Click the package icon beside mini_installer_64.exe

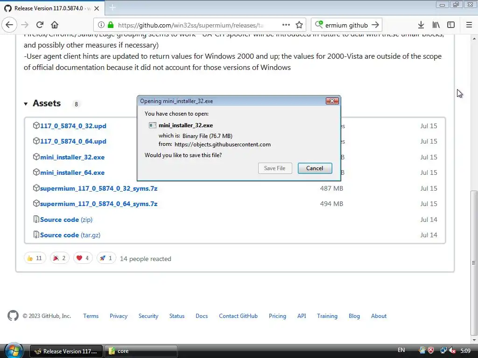pyautogui.click(x=36, y=172)
